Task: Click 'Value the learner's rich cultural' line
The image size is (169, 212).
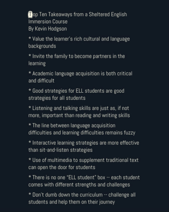Action: click(x=79, y=39)
